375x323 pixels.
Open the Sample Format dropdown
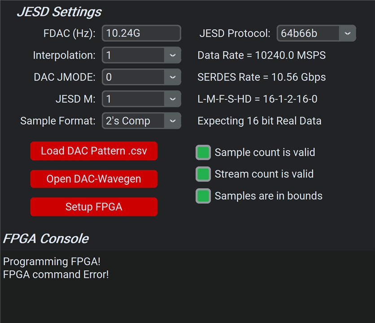pos(172,121)
